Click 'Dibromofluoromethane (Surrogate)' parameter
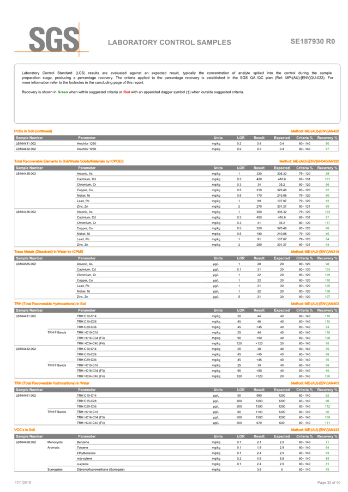The height and width of the screenshot is (492, 348). click(x=100, y=470)
